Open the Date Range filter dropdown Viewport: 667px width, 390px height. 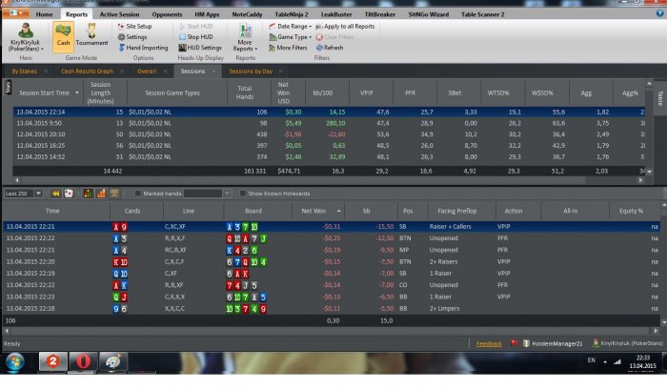pos(290,26)
